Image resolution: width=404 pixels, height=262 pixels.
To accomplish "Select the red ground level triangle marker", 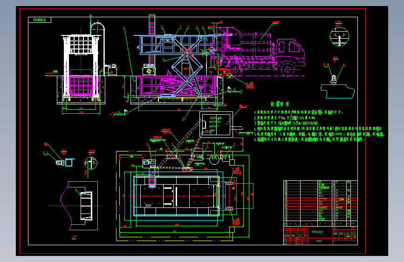I will click(48, 74).
